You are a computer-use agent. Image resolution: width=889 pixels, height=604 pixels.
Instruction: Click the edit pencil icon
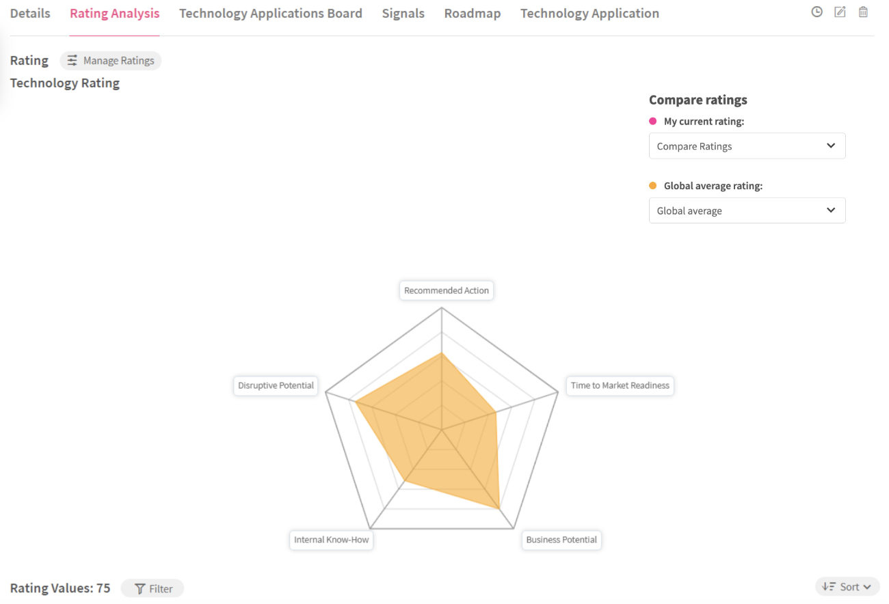[x=840, y=12]
